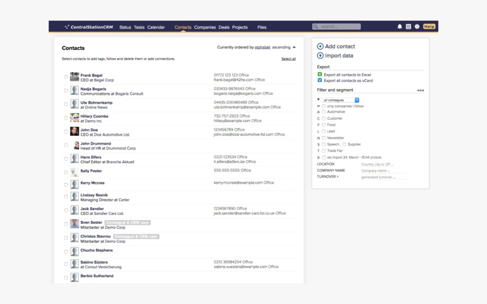Change ordering via alphabet link
487x304 pixels.
pos(263,47)
